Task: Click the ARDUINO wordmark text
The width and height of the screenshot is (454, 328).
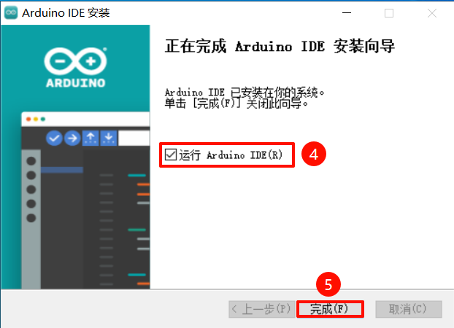Action: click(76, 83)
